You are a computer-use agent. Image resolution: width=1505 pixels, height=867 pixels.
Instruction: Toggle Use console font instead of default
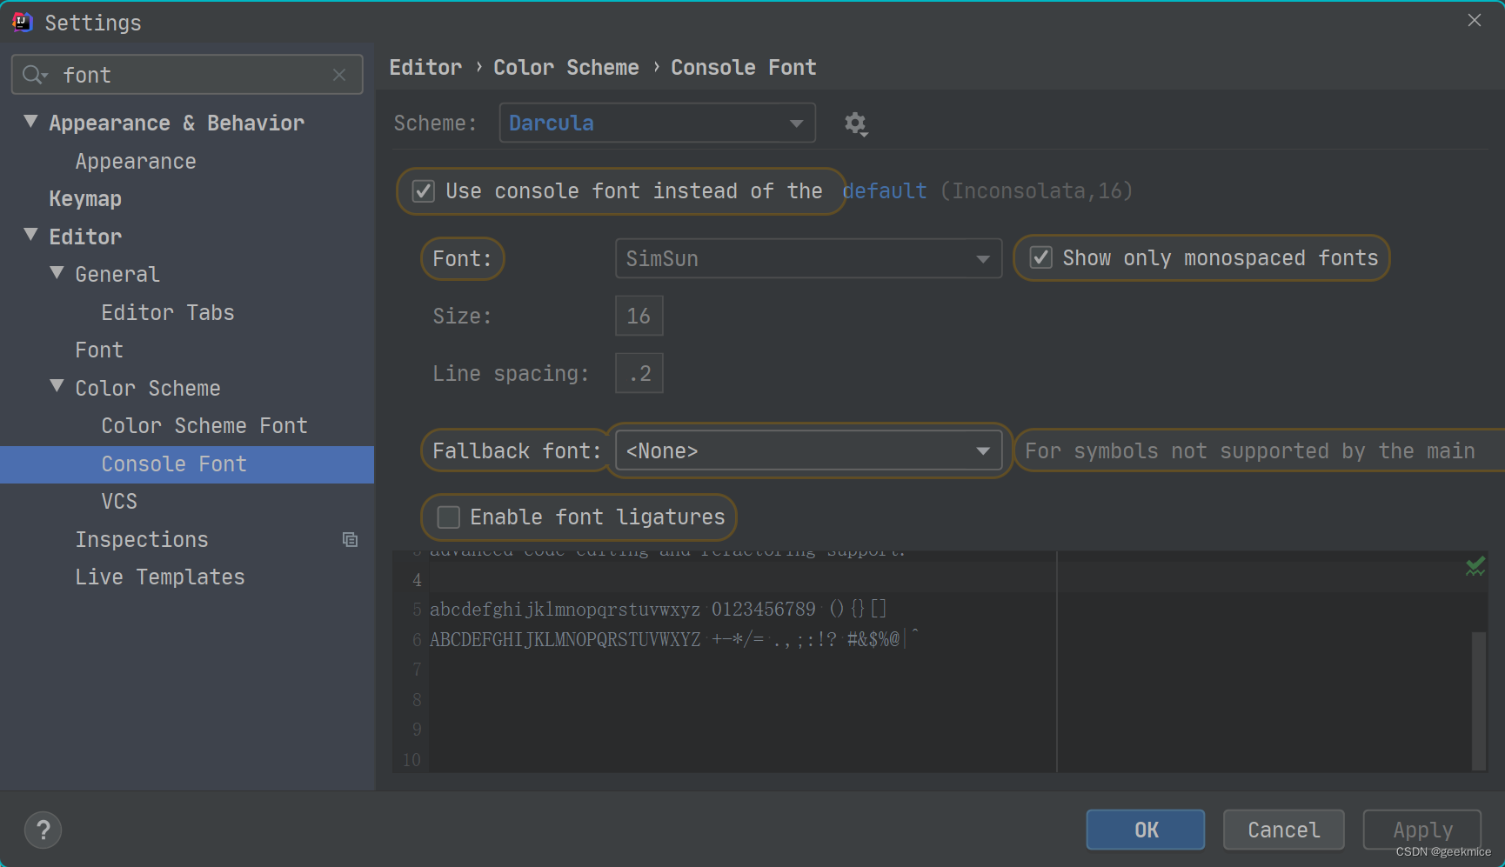(x=424, y=191)
